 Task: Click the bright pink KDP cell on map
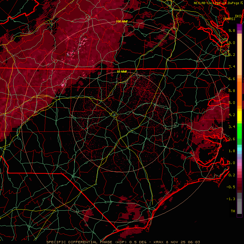coord(63,85)
